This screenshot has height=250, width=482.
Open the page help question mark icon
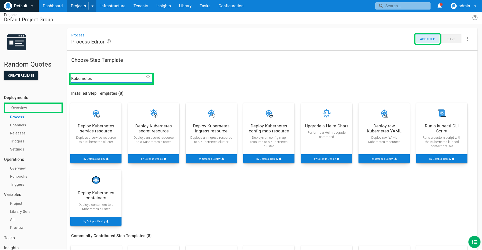coord(475,18)
